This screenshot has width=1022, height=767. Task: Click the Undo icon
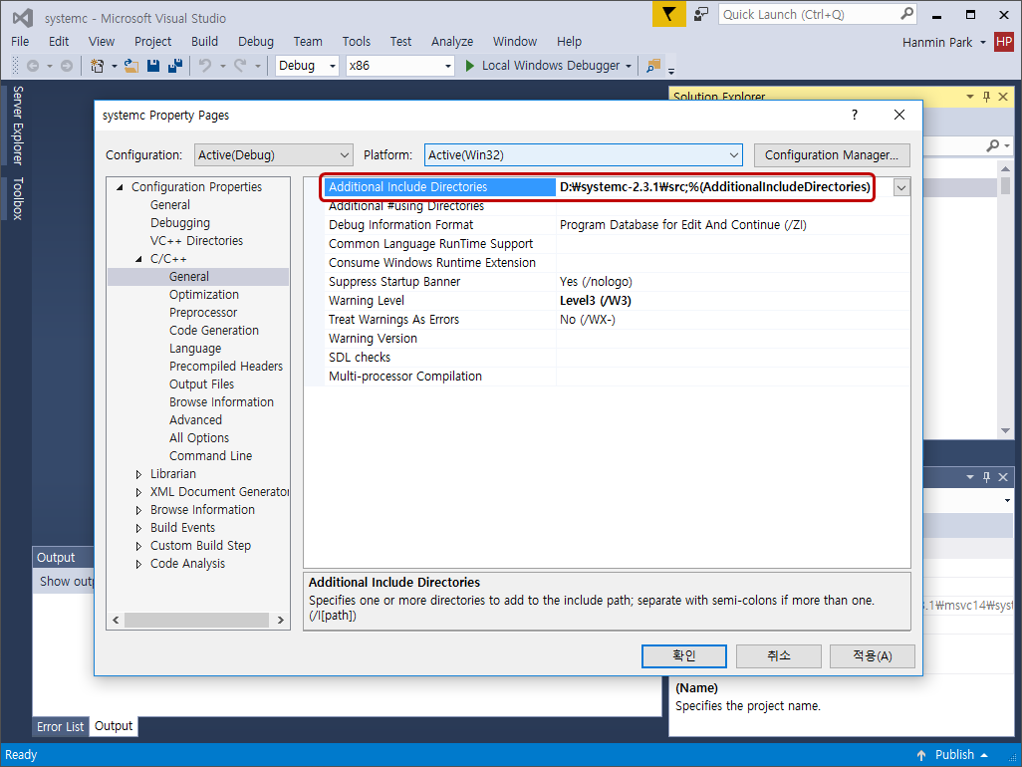click(206, 66)
